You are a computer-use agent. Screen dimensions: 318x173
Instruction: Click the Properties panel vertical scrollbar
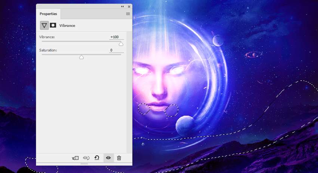coord(129,94)
